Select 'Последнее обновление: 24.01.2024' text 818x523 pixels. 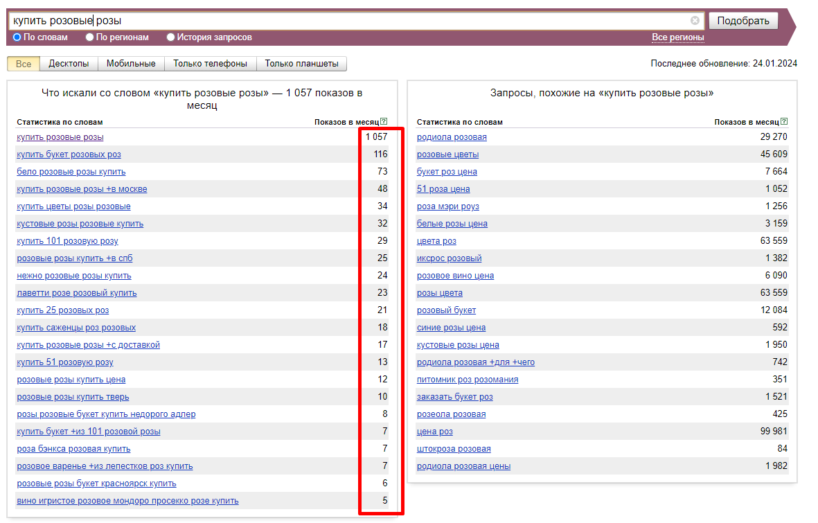[x=724, y=64]
